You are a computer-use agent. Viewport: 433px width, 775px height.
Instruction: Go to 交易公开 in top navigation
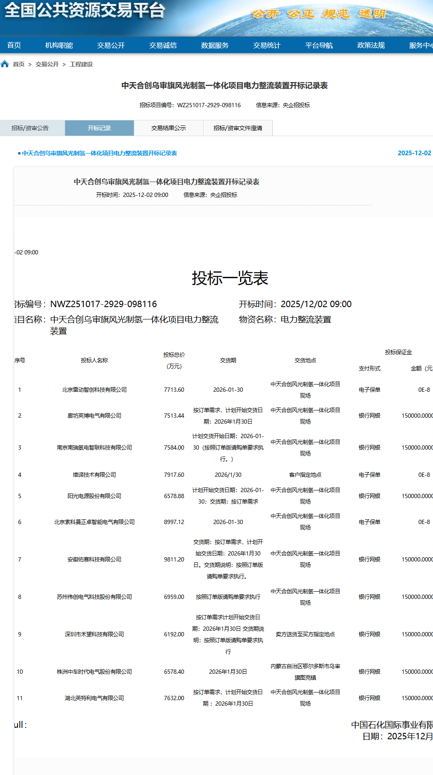pyautogui.click(x=111, y=45)
